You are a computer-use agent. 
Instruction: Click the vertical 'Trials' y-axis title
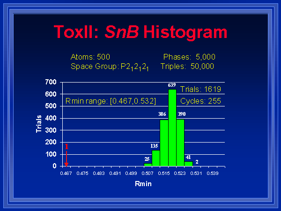tap(39, 123)
